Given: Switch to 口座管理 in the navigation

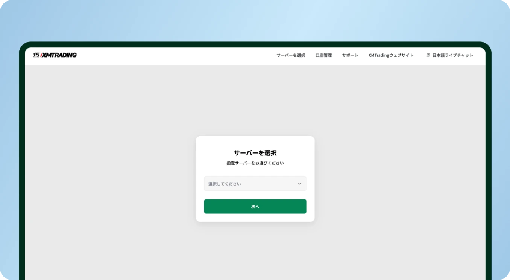Looking at the screenshot, I should (323, 55).
